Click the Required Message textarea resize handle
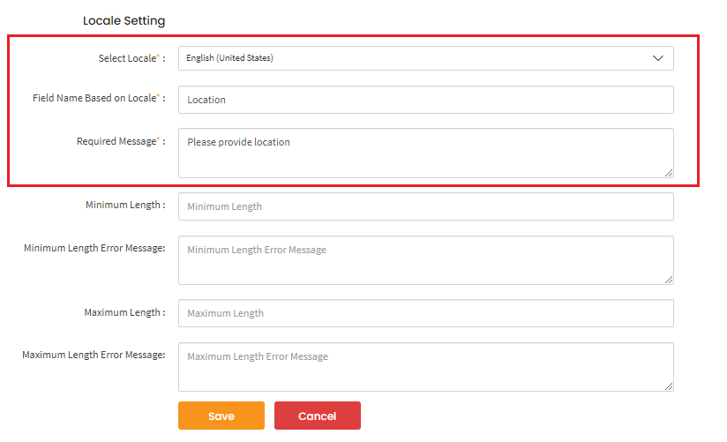This screenshot has height=442, width=727. pyautogui.click(x=669, y=172)
